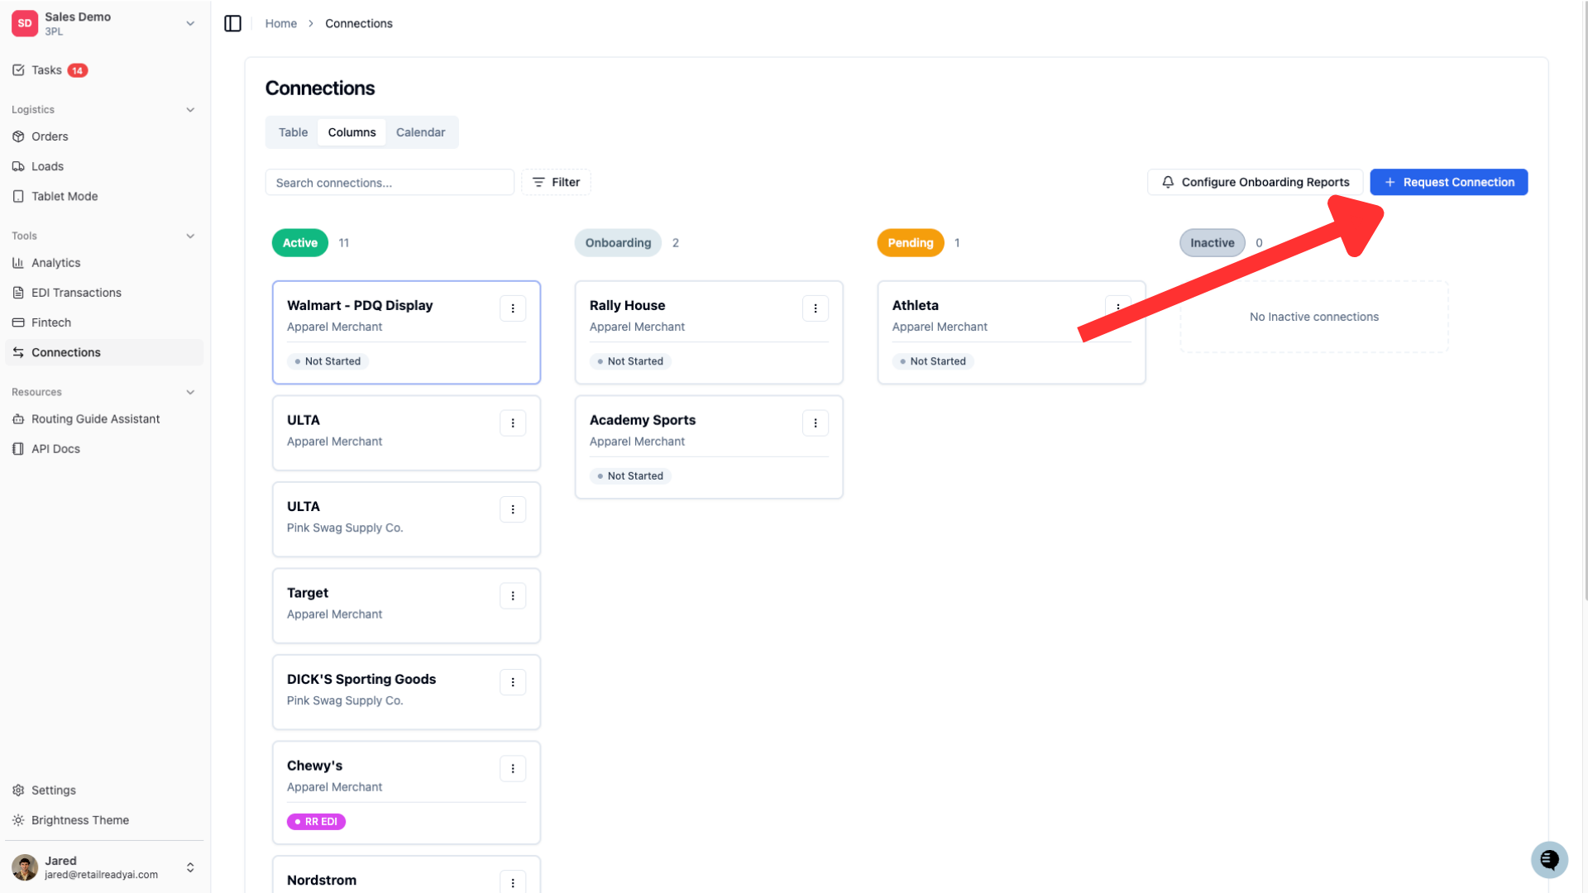Select the green Active status badge

coord(300,243)
